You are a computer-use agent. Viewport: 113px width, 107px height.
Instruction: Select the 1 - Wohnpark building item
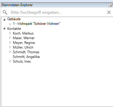point(36,24)
